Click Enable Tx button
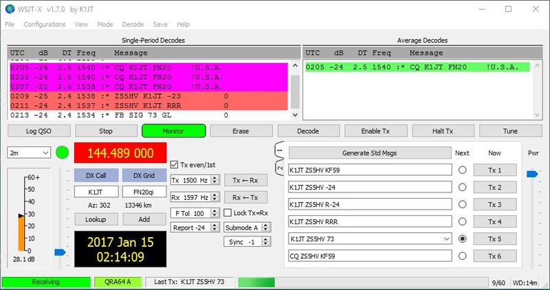The image size is (550, 290). 375,131
